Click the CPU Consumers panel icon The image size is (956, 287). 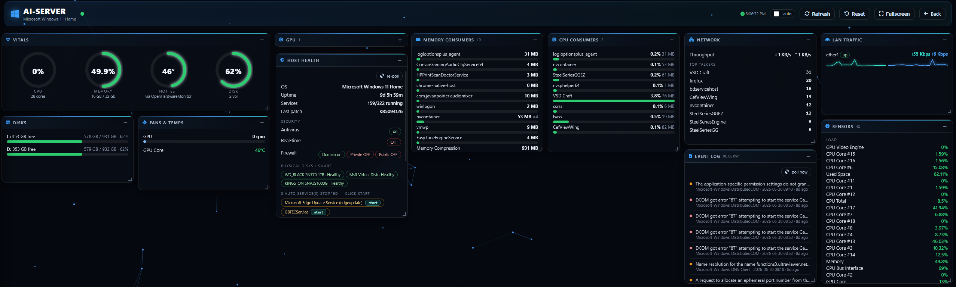pos(555,40)
